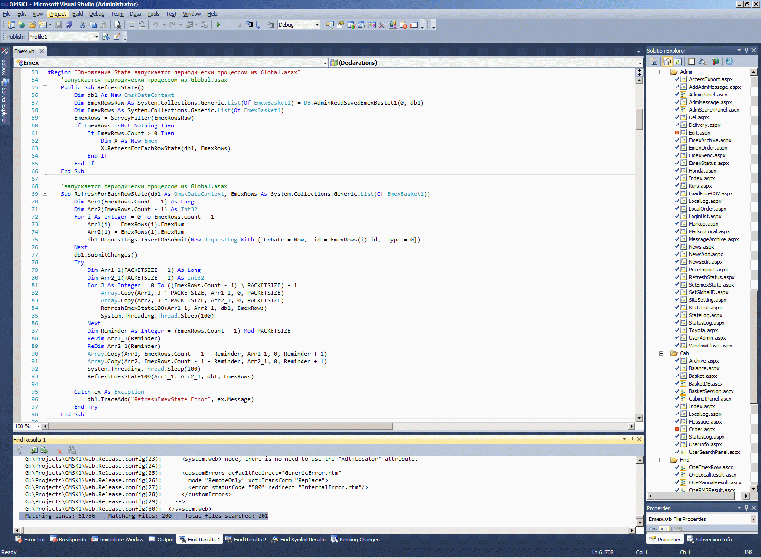Open the File menu

7,14
